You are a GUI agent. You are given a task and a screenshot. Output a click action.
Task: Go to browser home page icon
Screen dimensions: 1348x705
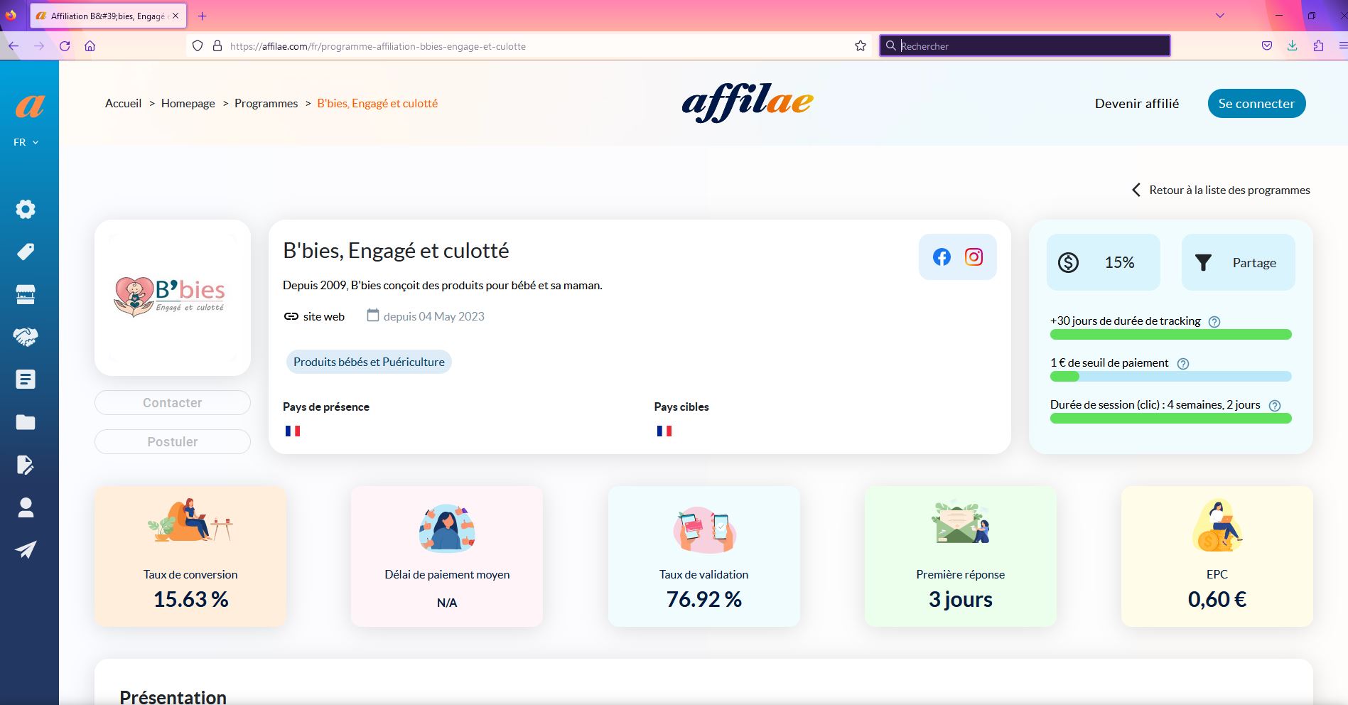click(90, 46)
